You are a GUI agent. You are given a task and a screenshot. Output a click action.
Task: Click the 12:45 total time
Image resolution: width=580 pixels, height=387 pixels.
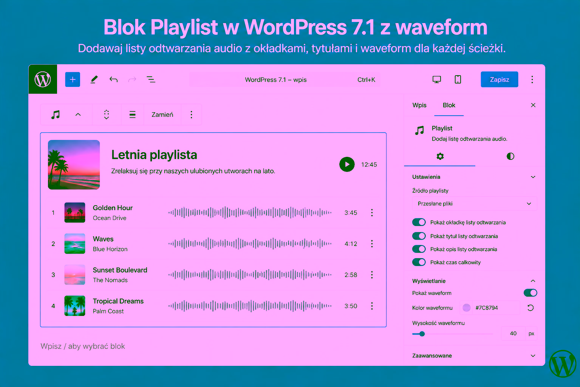tap(369, 164)
